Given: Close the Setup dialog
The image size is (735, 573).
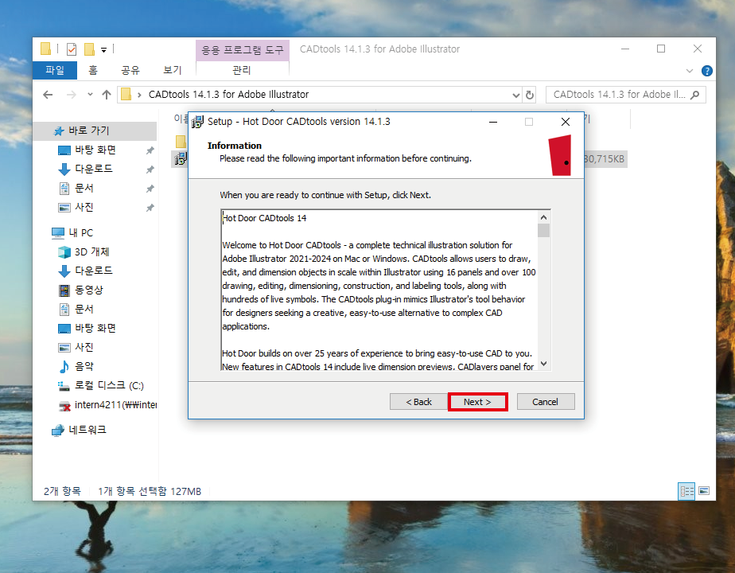Looking at the screenshot, I should tap(566, 122).
